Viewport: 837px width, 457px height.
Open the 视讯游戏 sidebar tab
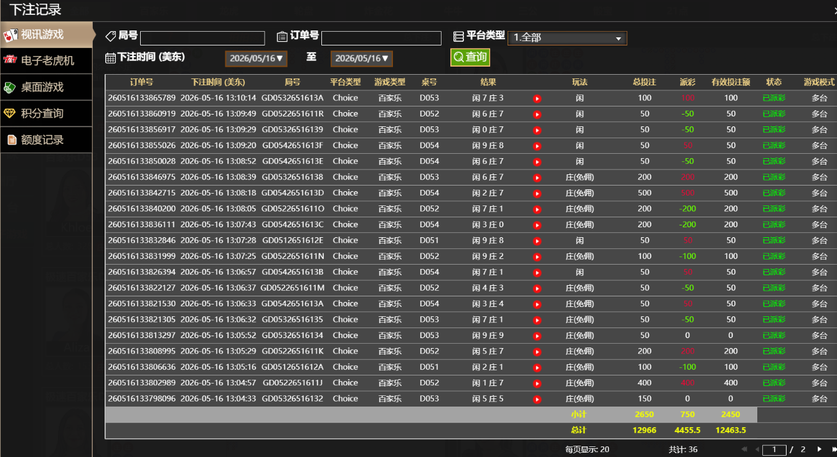coord(46,35)
